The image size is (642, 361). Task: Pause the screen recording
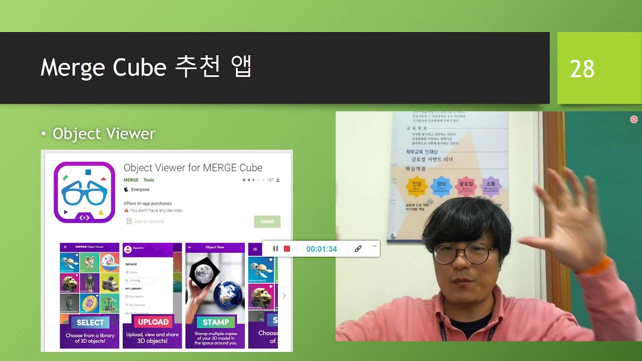(275, 249)
